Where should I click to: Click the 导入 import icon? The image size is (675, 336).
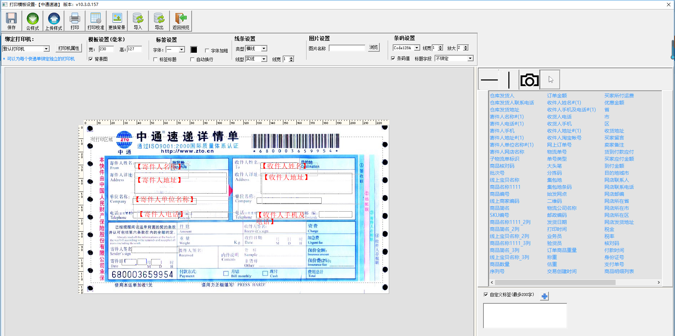click(138, 21)
